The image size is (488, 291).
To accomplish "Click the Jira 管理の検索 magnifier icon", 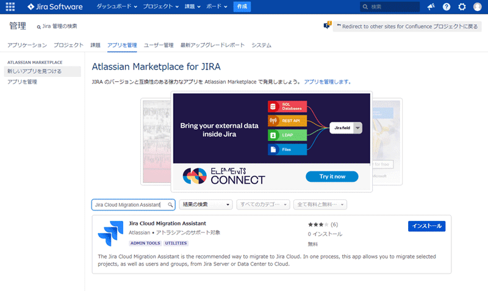I will tap(39, 27).
